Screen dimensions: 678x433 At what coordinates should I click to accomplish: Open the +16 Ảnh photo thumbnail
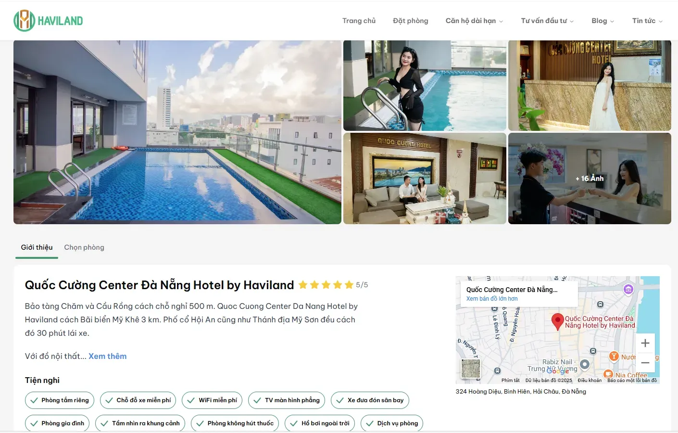[590, 178]
